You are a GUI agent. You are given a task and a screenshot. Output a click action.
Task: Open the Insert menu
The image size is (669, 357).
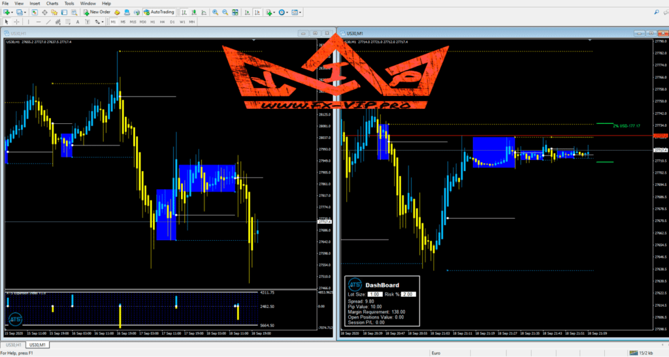click(x=35, y=3)
